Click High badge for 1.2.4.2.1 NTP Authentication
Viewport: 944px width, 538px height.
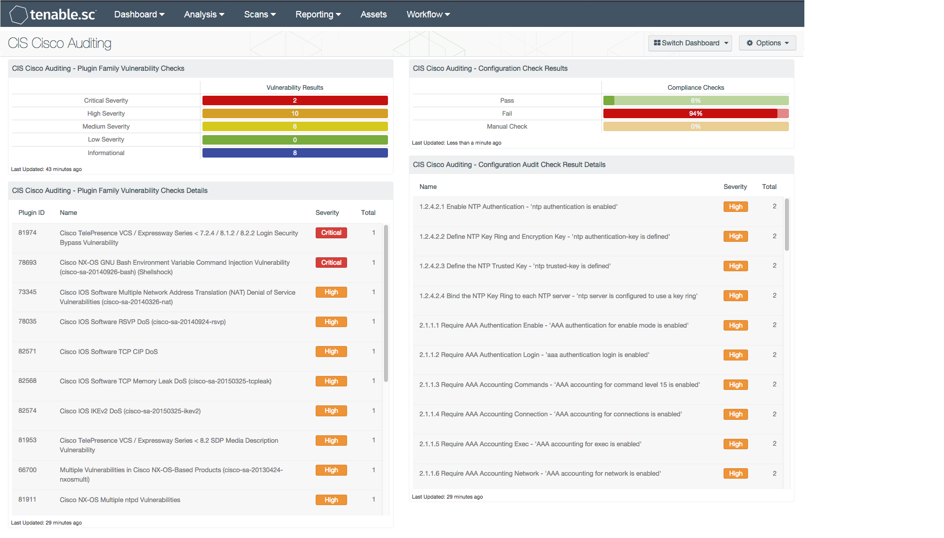point(736,207)
